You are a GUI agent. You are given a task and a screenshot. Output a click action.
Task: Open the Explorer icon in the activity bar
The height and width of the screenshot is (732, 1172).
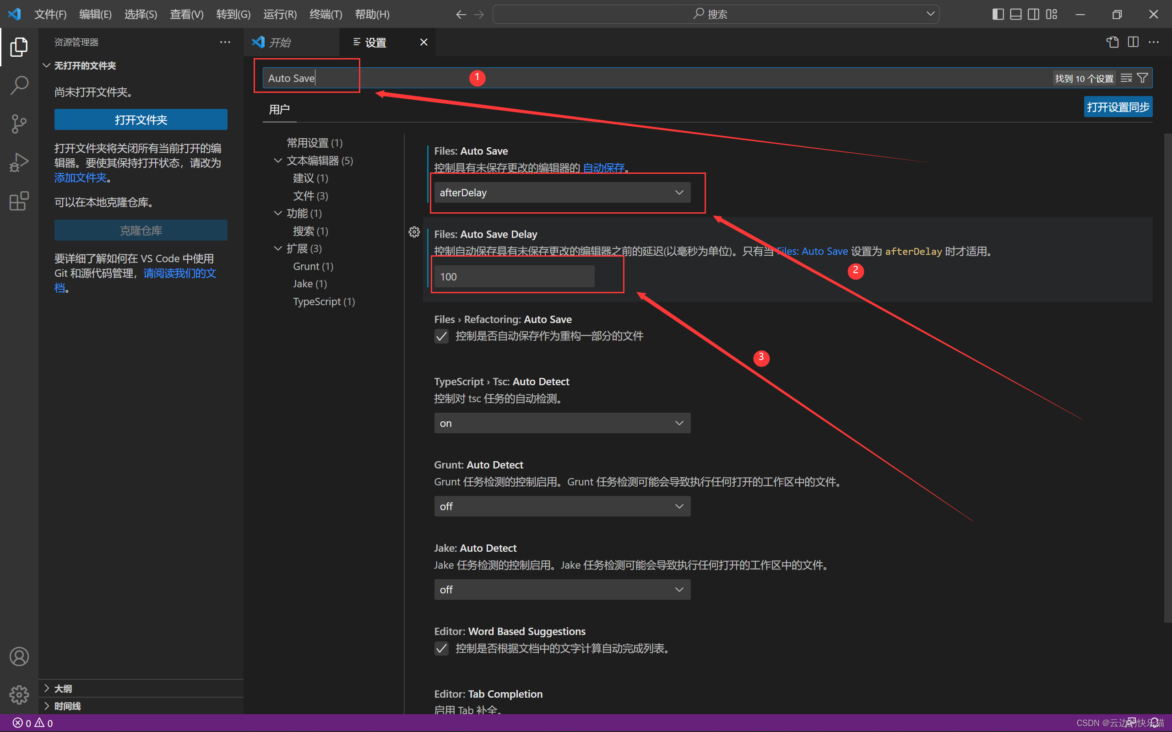click(x=19, y=47)
